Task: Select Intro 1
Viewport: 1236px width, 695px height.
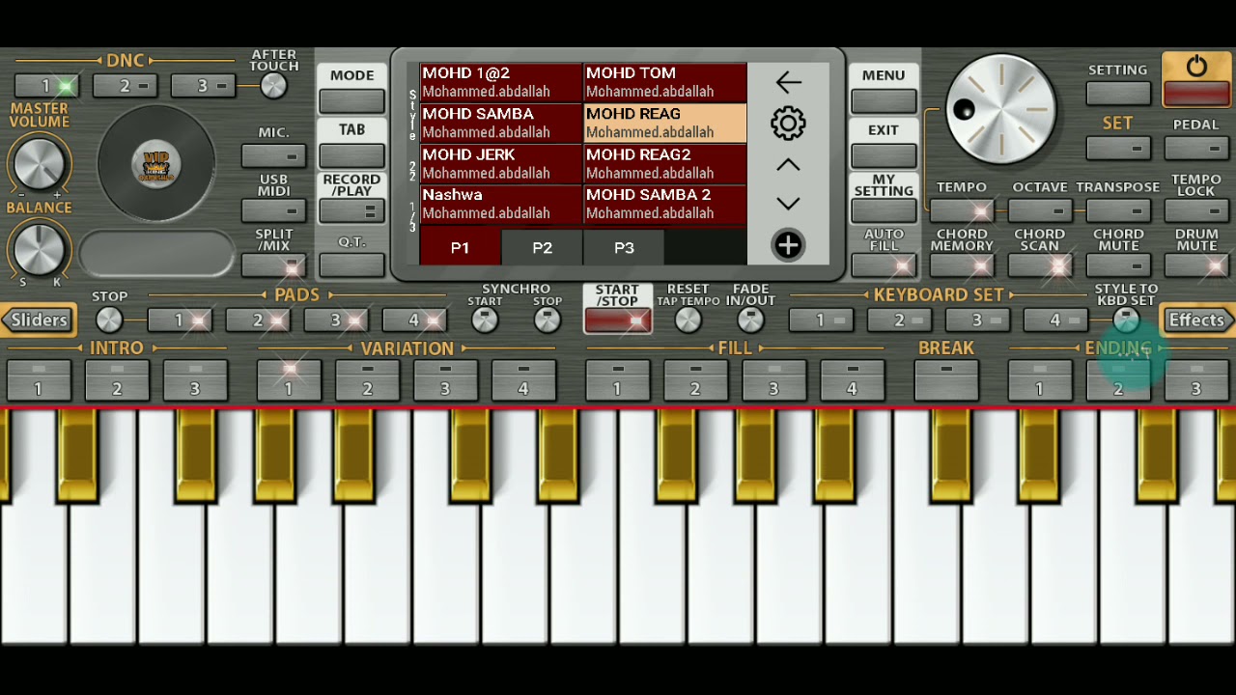Action: click(38, 381)
